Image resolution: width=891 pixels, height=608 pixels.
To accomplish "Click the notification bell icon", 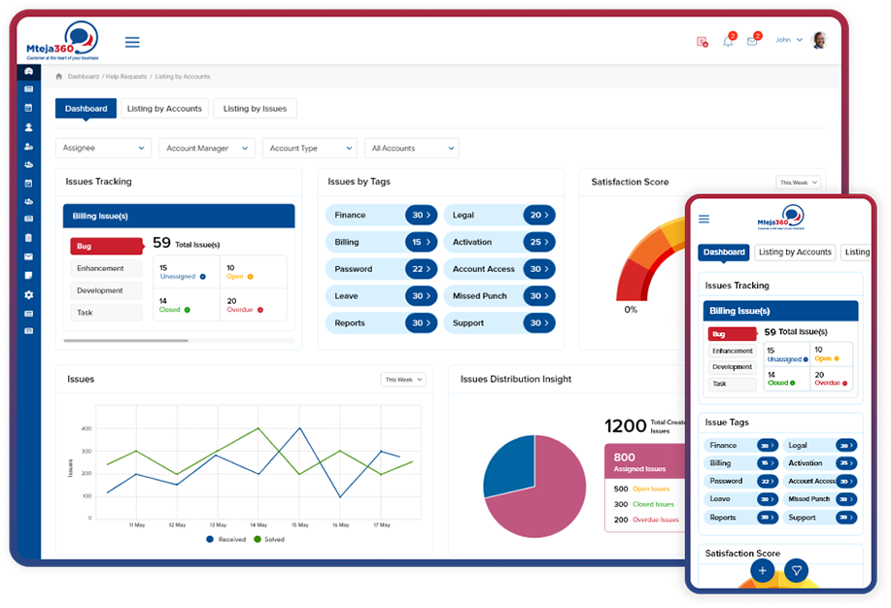I will tap(728, 41).
